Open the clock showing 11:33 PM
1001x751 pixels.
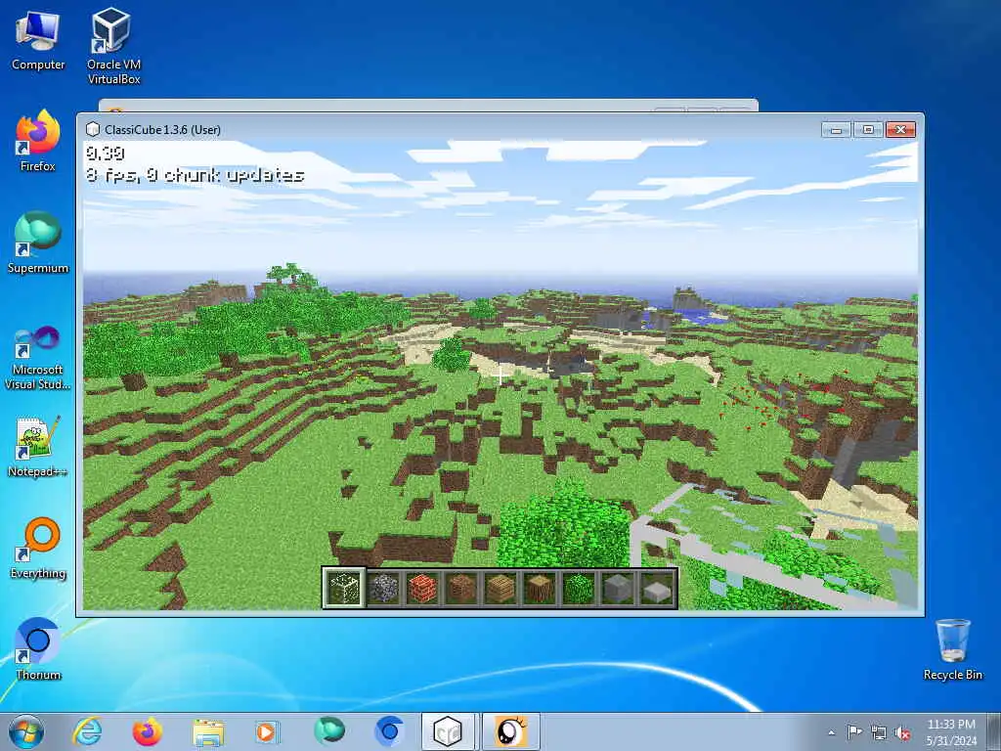click(x=951, y=731)
